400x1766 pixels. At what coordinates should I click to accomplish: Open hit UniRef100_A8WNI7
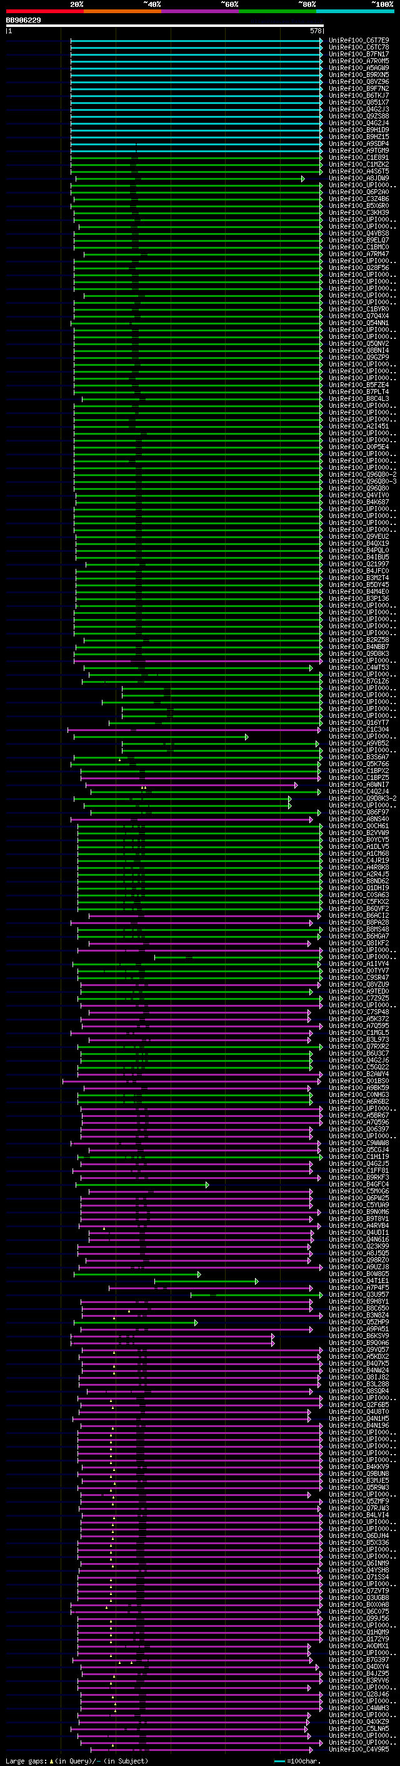(359, 784)
